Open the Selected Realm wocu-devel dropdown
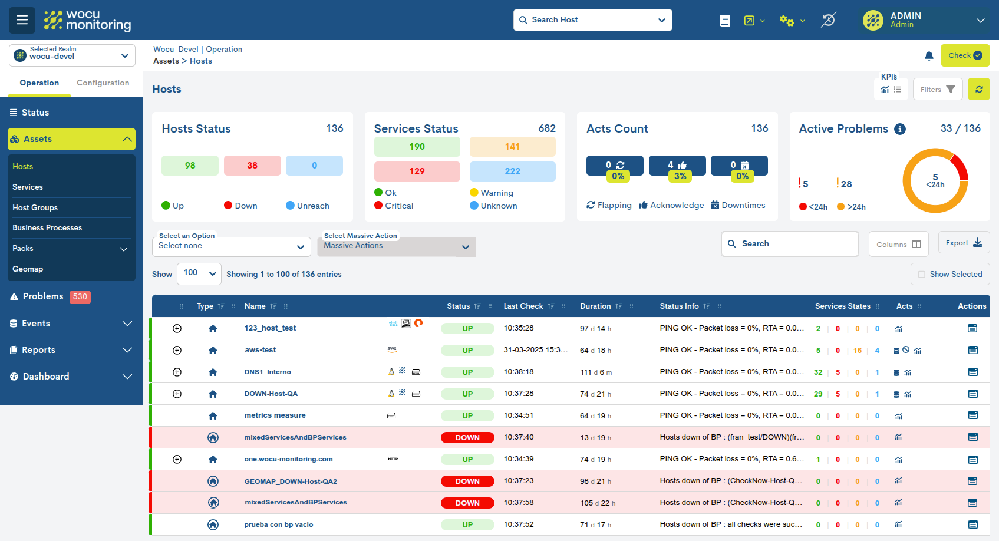 [71, 55]
